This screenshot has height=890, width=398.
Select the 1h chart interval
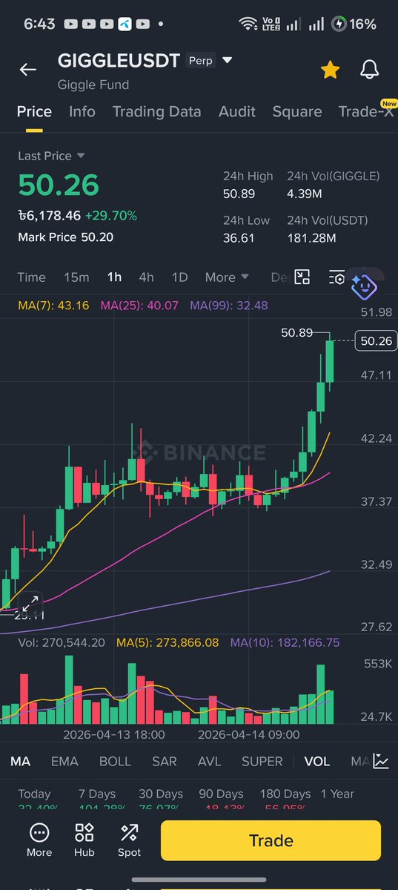[114, 277]
